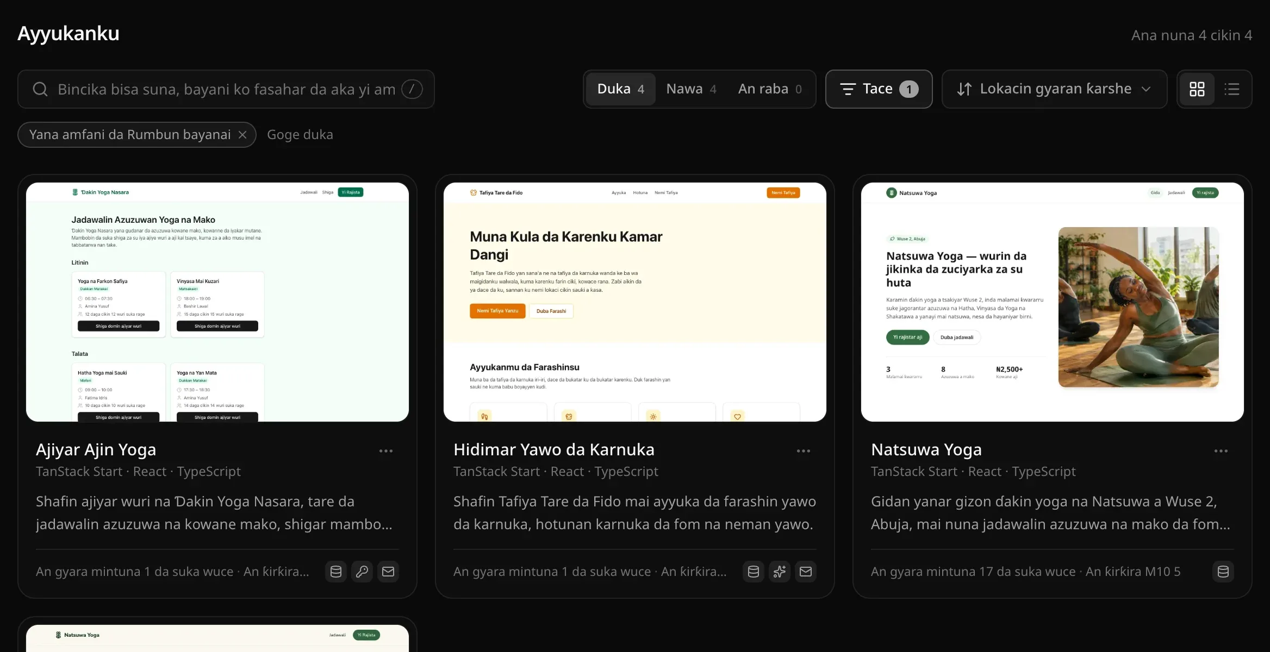This screenshot has height=652, width=1270.
Task: Remove Yana amfani da Rumbun bayanai filter
Action: click(242, 135)
